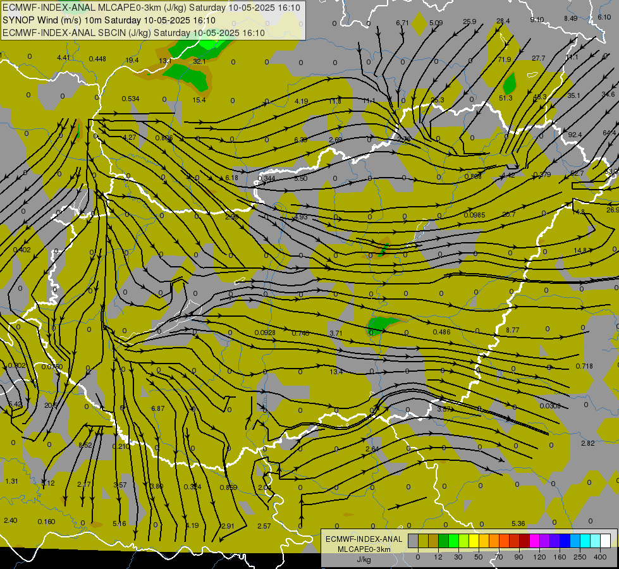Viewport: 619px width, 569px height.
Task: Click the 6.18 value label
Action: [x=232, y=178]
